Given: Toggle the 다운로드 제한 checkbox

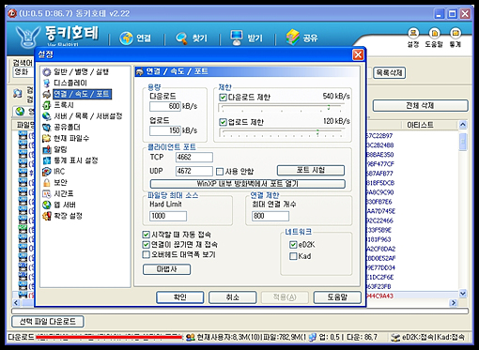Looking at the screenshot, I should (223, 98).
